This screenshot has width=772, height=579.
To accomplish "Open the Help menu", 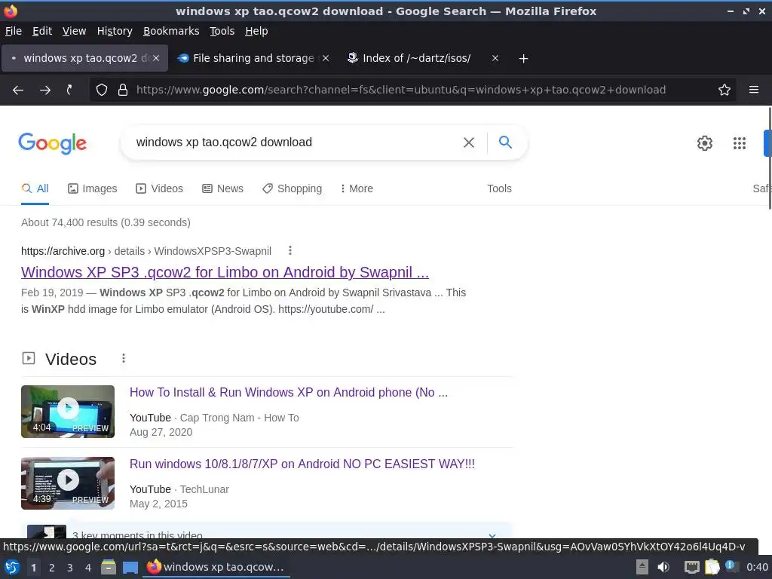I will tap(256, 31).
